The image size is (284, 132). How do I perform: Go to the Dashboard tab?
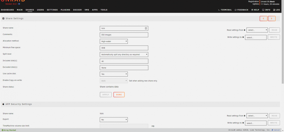(7, 10)
